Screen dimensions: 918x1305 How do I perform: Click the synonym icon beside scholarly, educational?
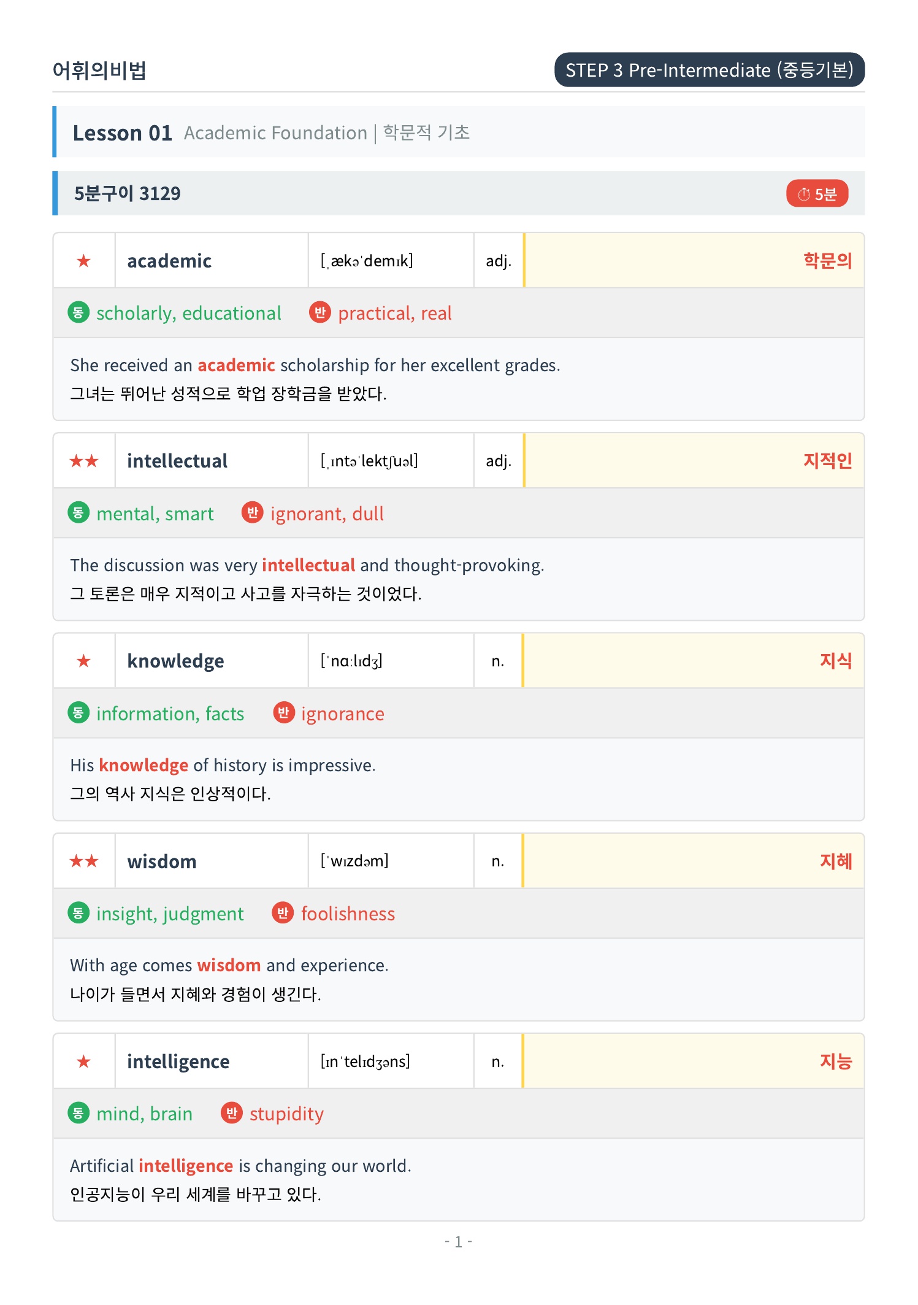coord(78,312)
